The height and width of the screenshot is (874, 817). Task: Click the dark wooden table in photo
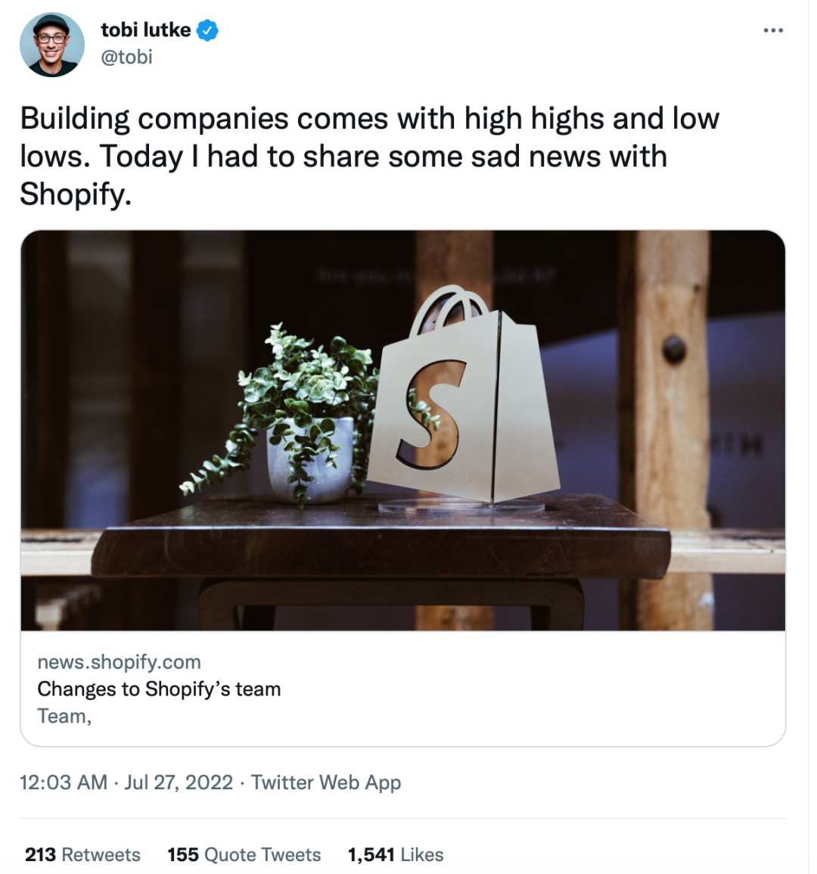381,558
